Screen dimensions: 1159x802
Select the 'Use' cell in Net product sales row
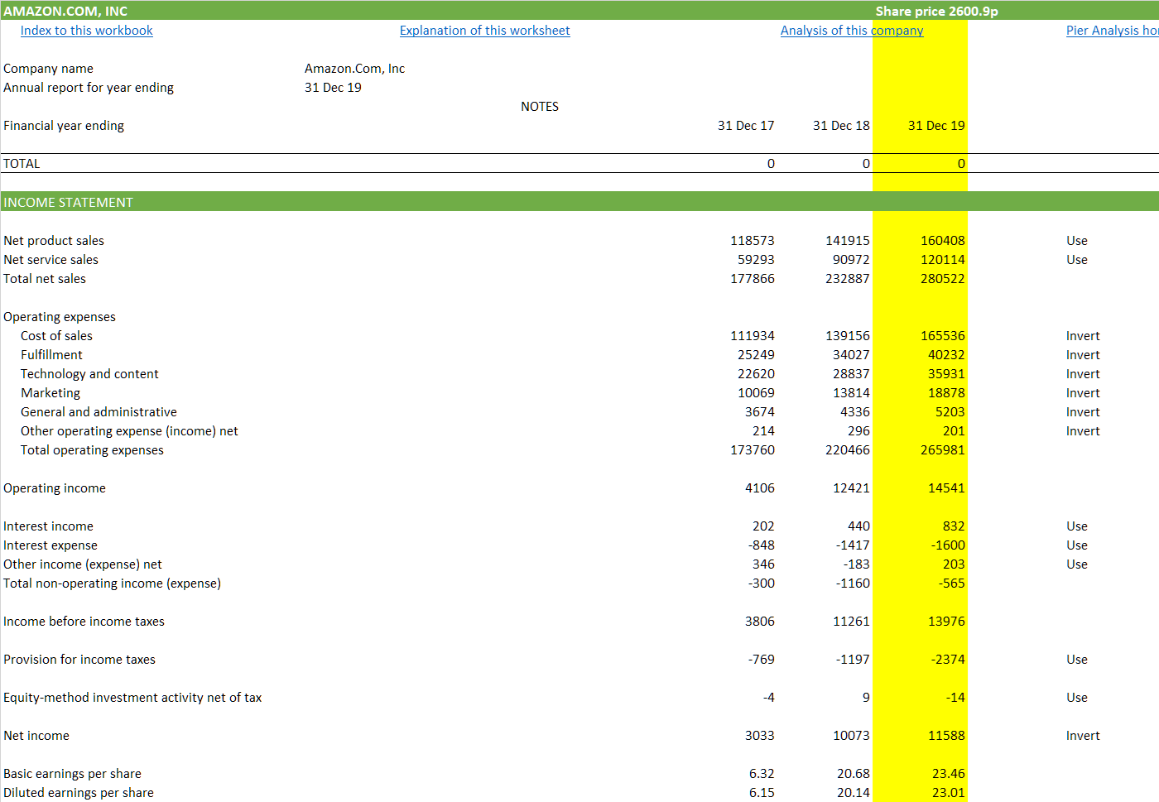click(x=1077, y=241)
